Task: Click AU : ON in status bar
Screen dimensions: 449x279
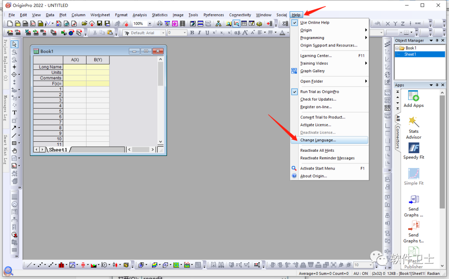Action: click(360, 274)
